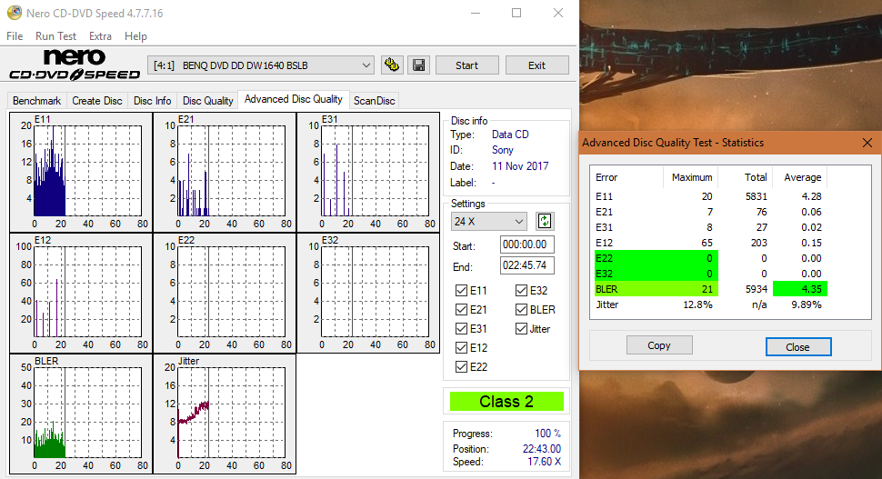This screenshot has width=882, height=479.
Task: Click the E12 error graph
Action: [x=81, y=293]
